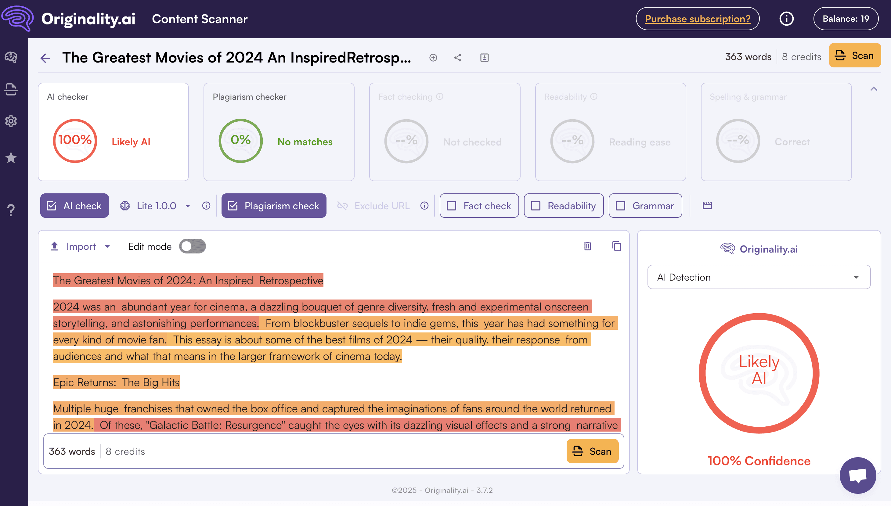Click the back arrow beside document title
The width and height of the screenshot is (891, 506).
[45, 58]
